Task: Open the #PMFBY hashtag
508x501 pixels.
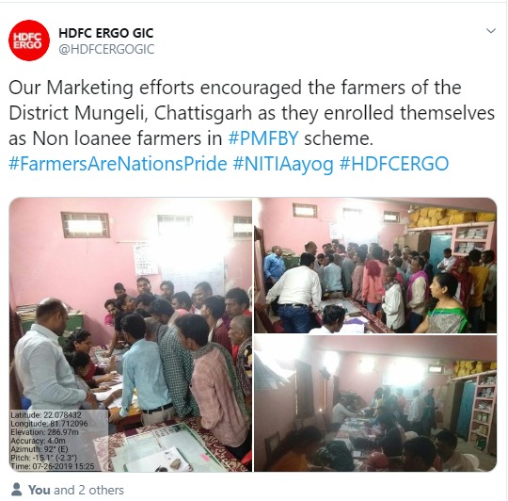Action: click(x=263, y=138)
